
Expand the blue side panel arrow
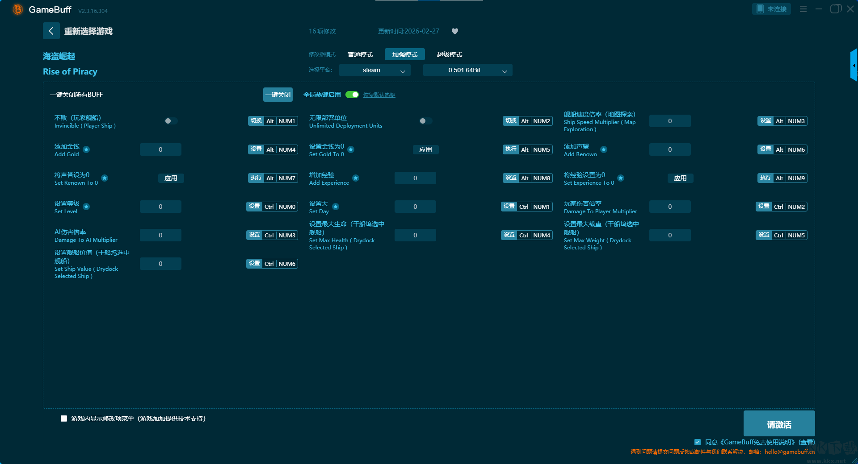click(854, 66)
